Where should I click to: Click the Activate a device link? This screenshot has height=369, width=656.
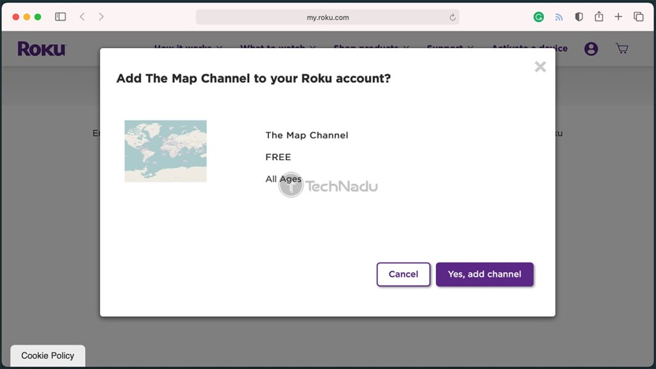(x=529, y=48)
